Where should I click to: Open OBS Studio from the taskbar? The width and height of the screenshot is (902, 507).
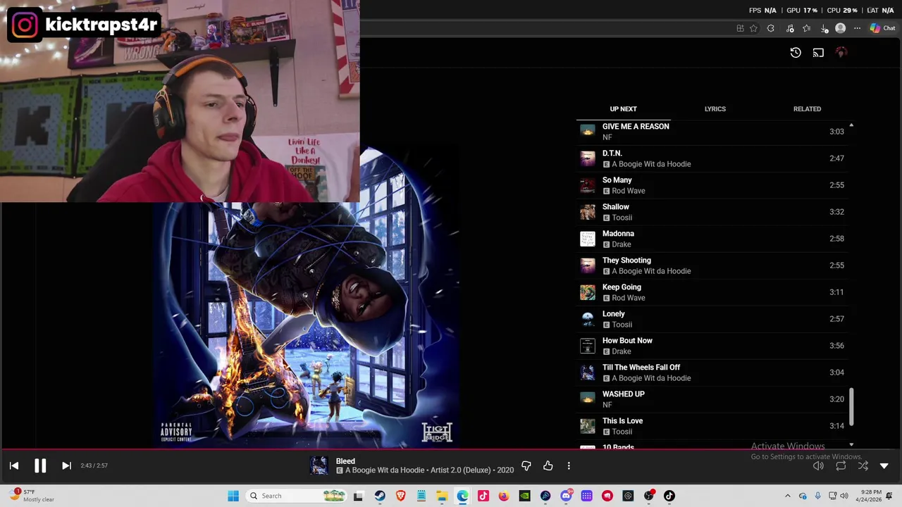pos(648,496)
